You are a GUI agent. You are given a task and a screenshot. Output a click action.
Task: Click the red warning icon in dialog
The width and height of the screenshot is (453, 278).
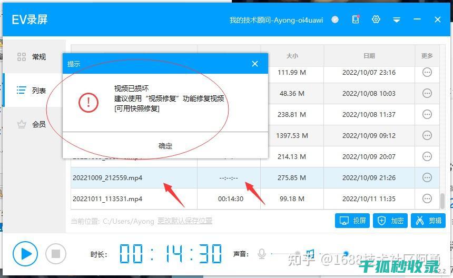[x=88, y=103]
